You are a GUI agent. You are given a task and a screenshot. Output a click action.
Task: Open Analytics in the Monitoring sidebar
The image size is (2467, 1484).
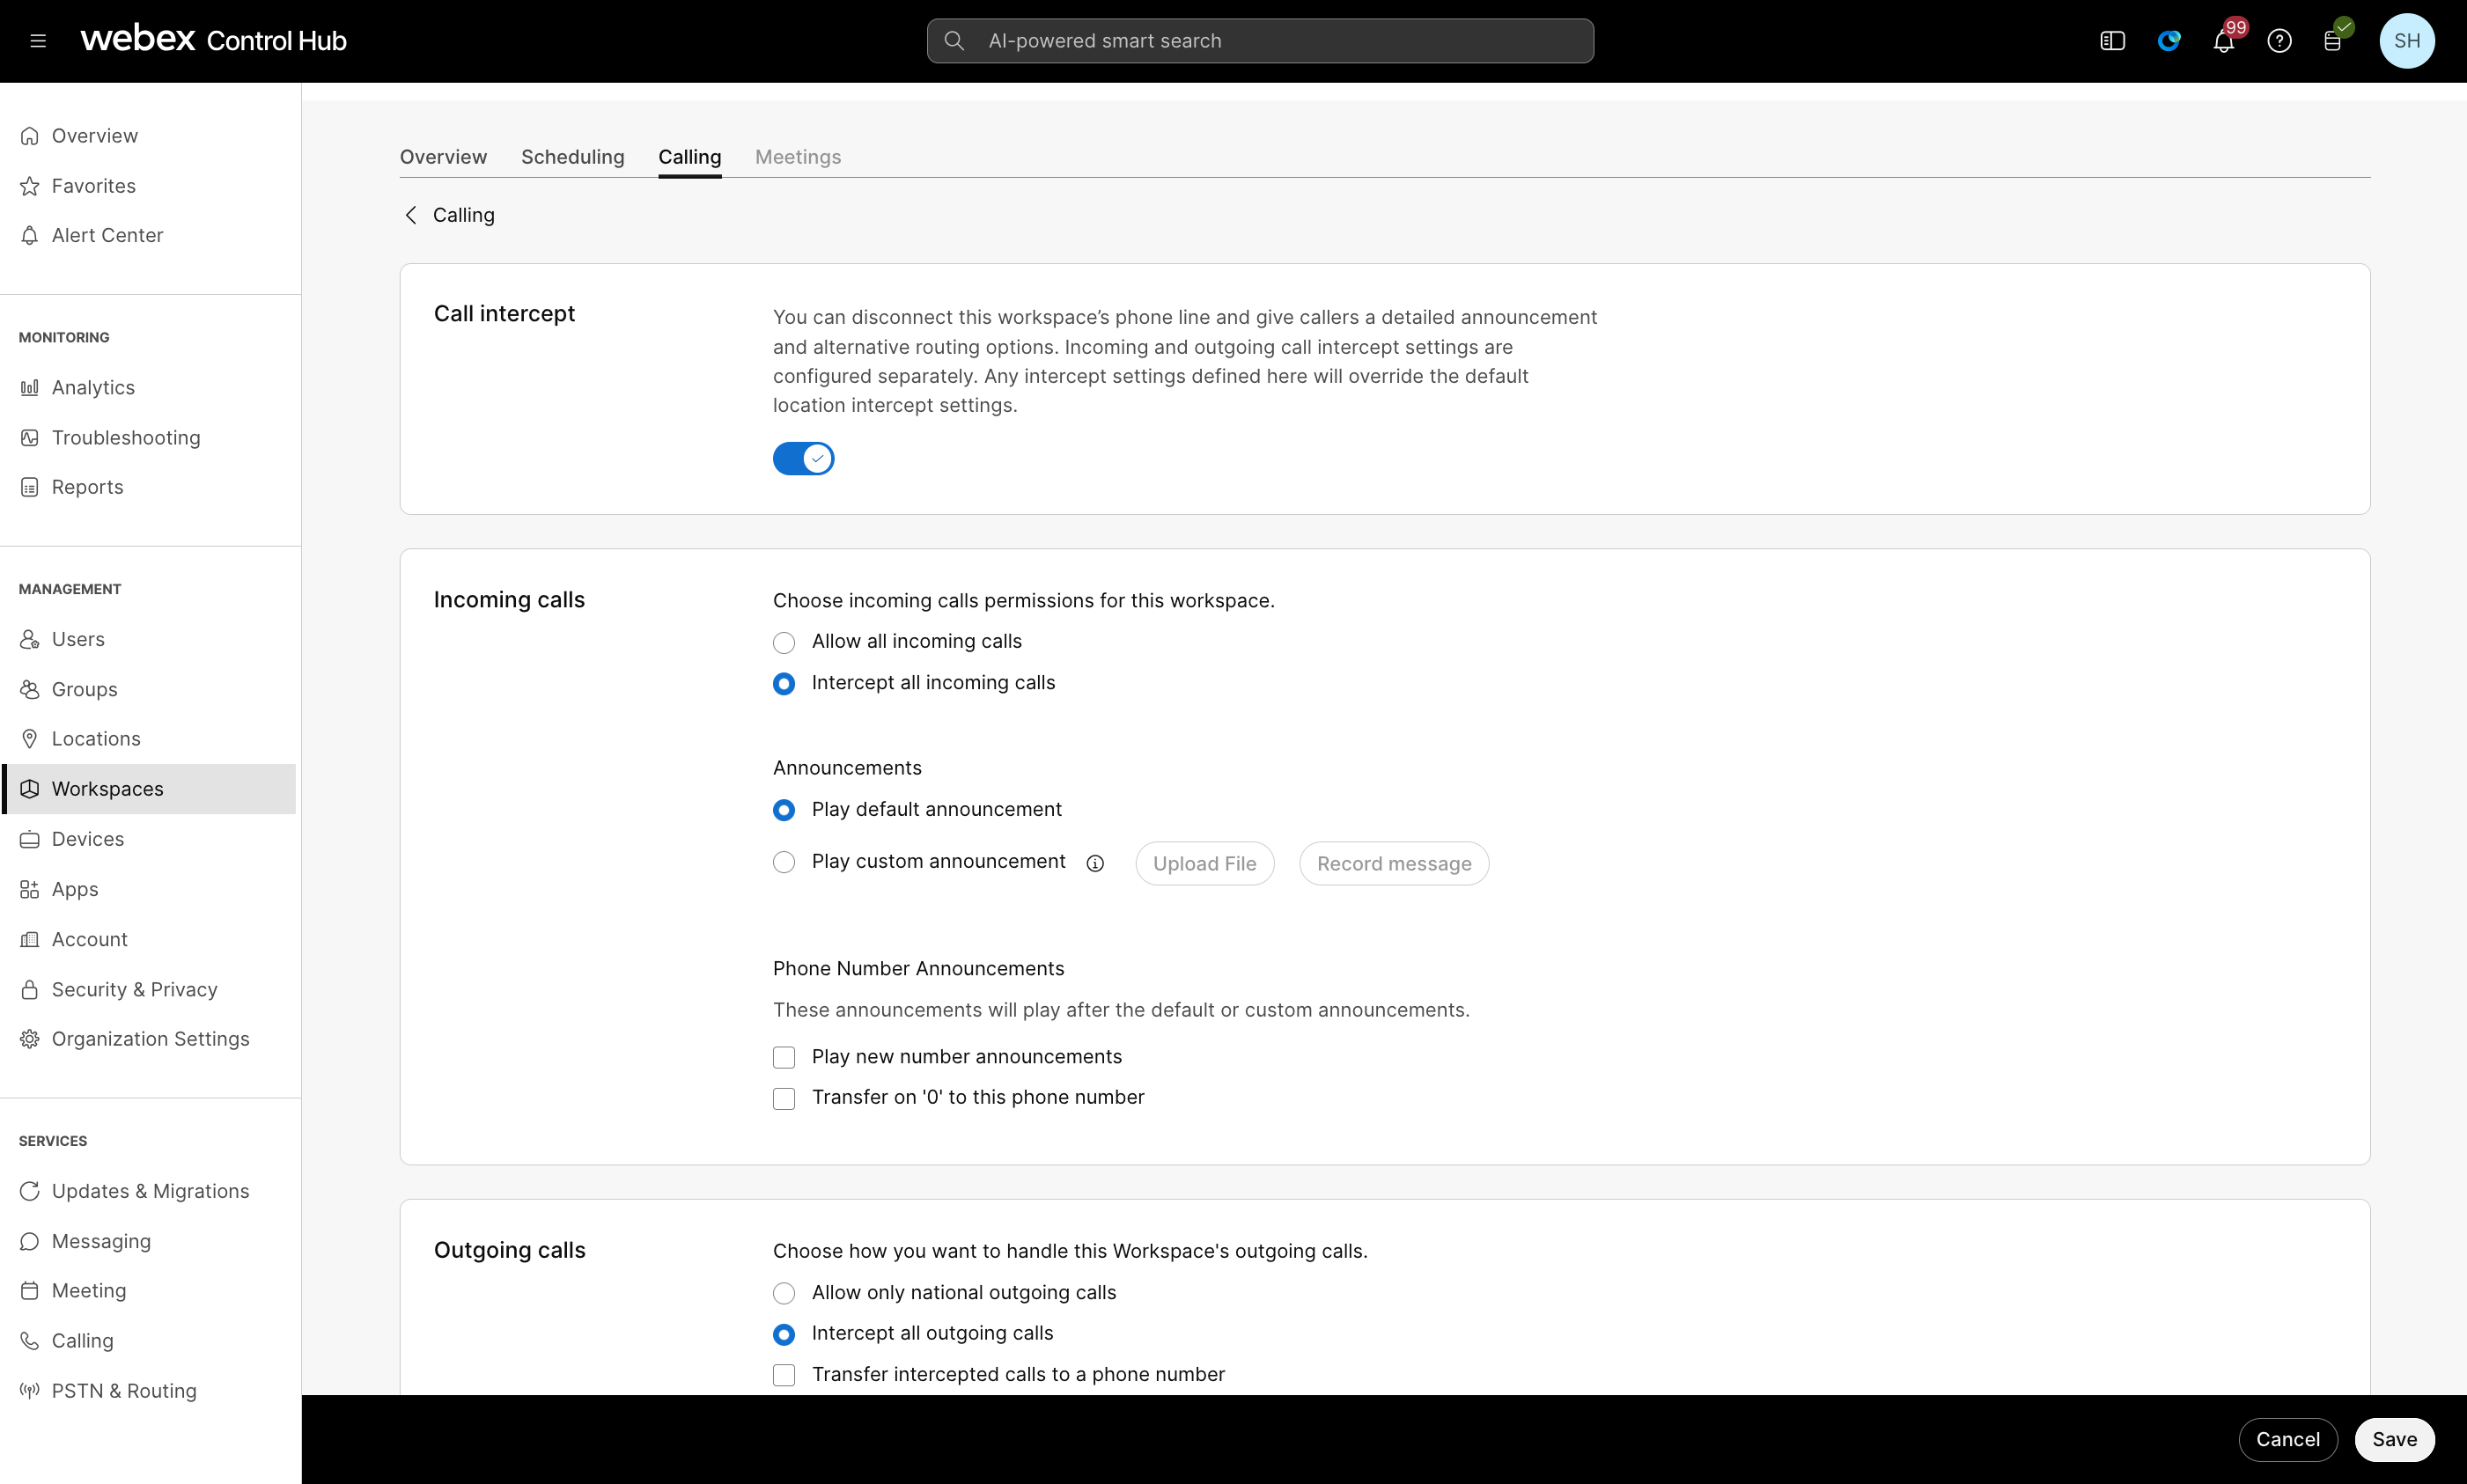pyautogui.click(x=93, y=387)
